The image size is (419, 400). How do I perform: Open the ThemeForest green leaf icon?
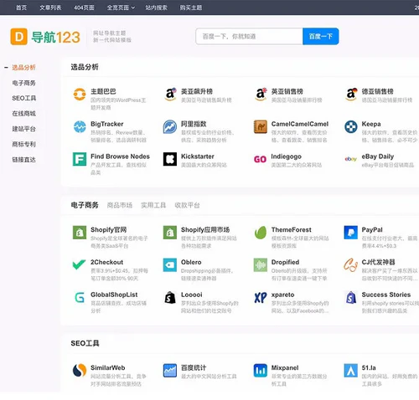(261, 233)
